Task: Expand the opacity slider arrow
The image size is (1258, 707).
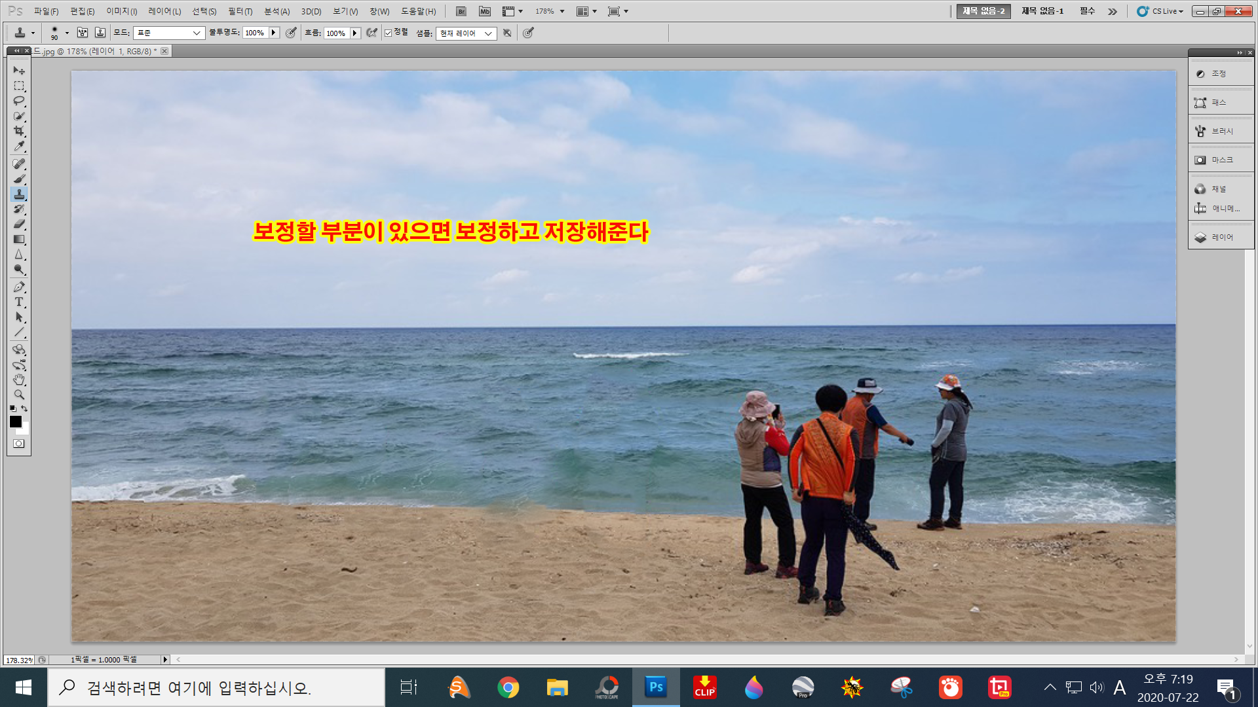Action: [x=274, y=33]
